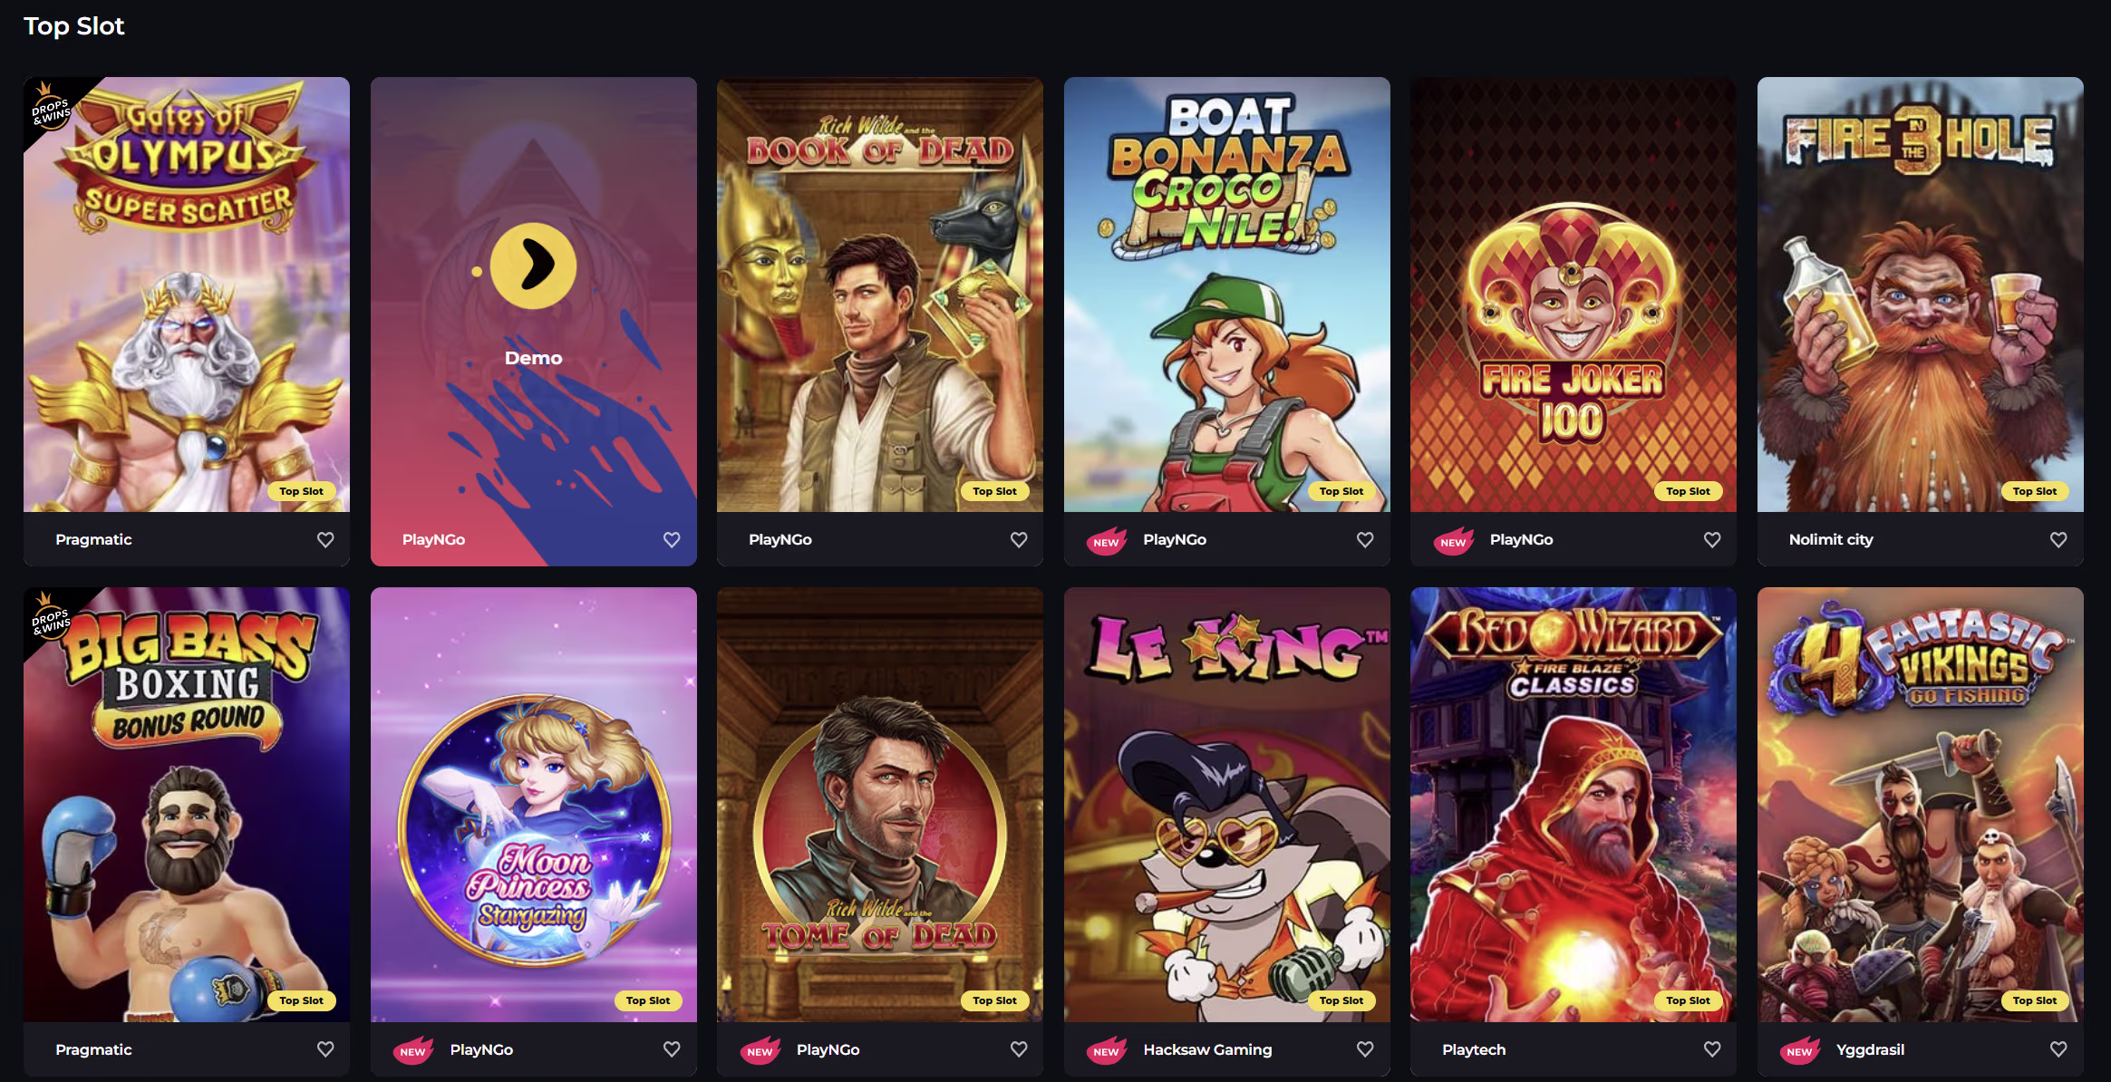The width and height of the screenshot is (2111, 1082).
Task: Heart the Big Bass Boxing Bonus Round game
Action: tap(325, 1049)
